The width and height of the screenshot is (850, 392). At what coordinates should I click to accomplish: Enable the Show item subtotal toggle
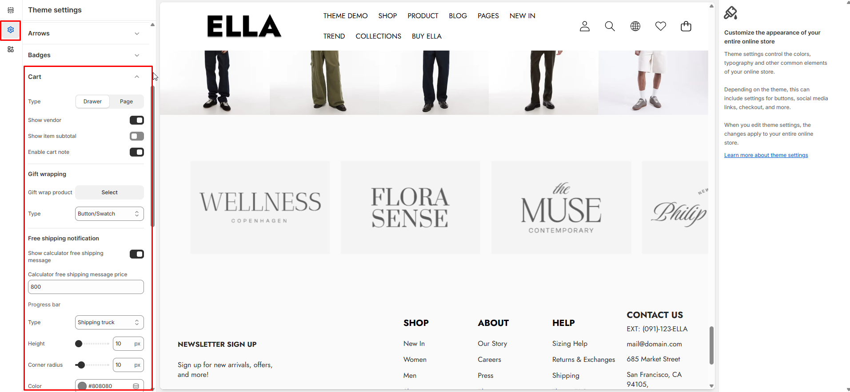tap(137, 136)
